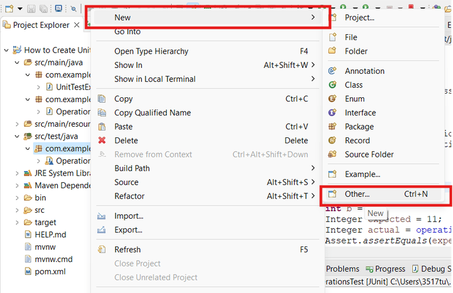Click the Save toolbar icon
Screen dimensions: 453x293
coord(32,8)
